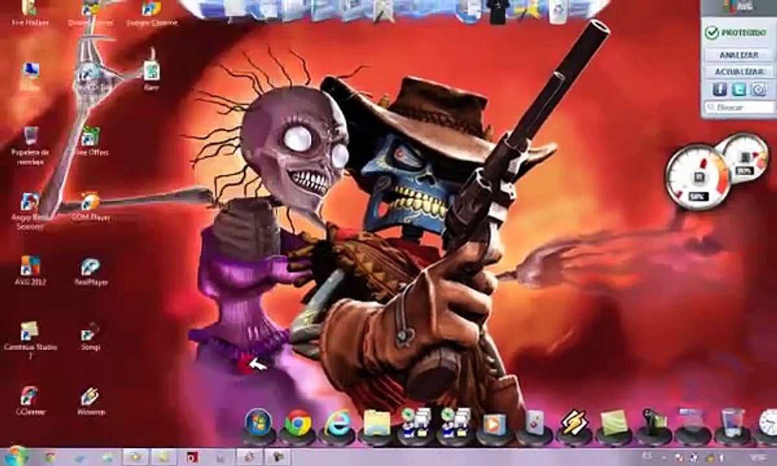Open the Camtasia Studio 7 desktop shortcut
777x466 pixels.
(x=29, y=338)
